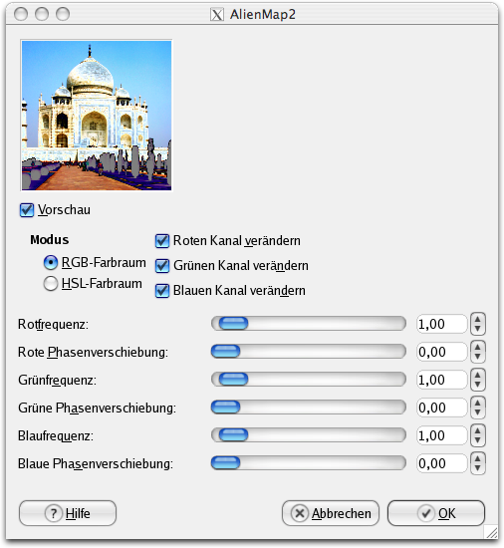Decrease Blaue Phasenverschiebung with down arrow
504x548 pixels.
tap(478, 468)
